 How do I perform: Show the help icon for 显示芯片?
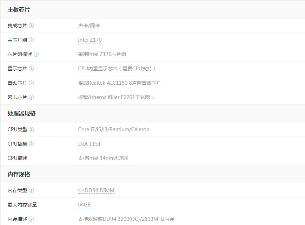point(31,69)
